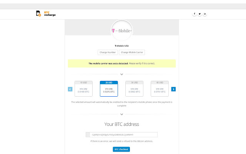
Task: Click the 'T-Mobile USA' carrier name
Action: 122,46
